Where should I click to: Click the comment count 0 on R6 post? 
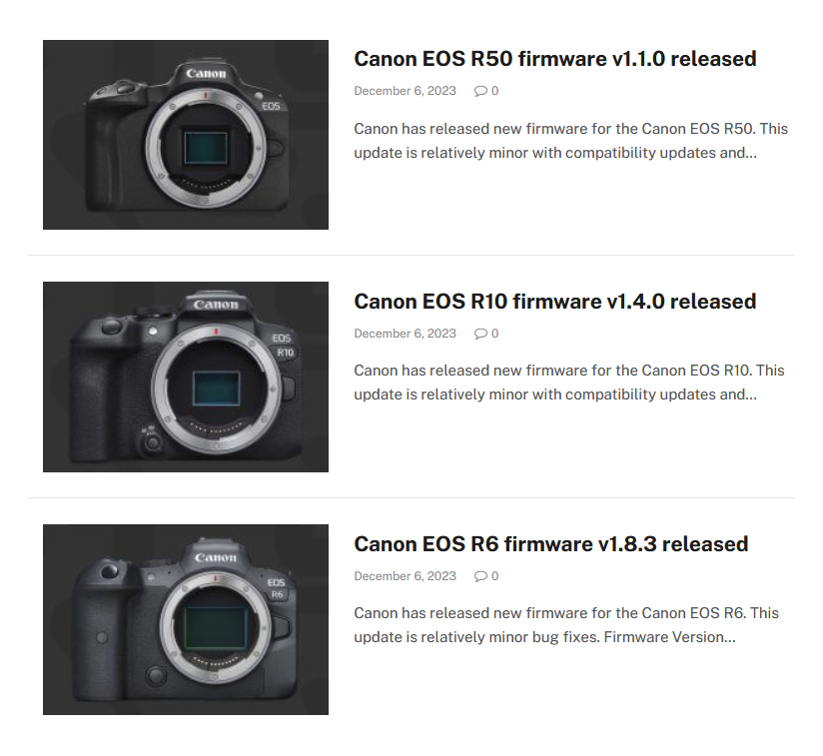[495, 576]
